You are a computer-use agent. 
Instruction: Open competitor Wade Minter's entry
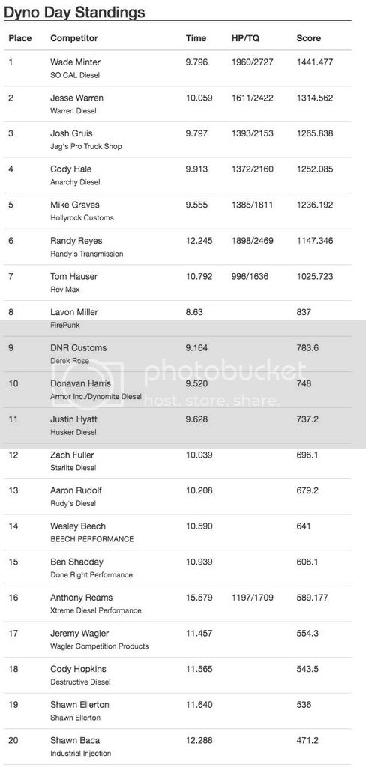coord(183,68)
